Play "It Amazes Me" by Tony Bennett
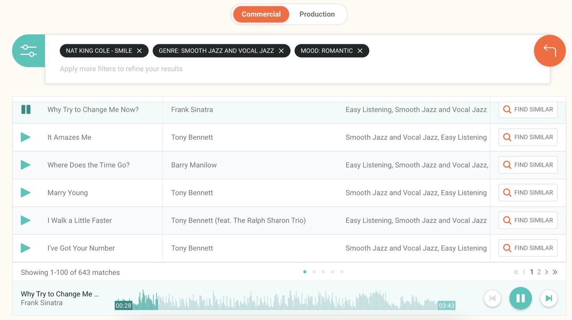The image size is (572, 320). click(25, 137)
